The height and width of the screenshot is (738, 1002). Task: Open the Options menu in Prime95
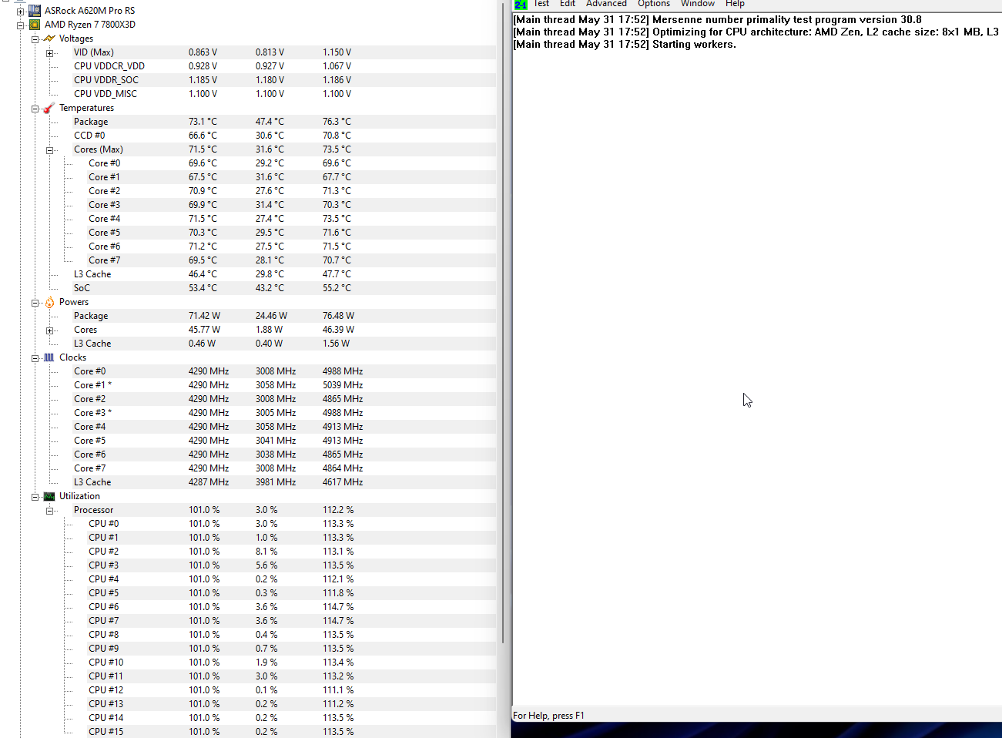pos(654,4)
